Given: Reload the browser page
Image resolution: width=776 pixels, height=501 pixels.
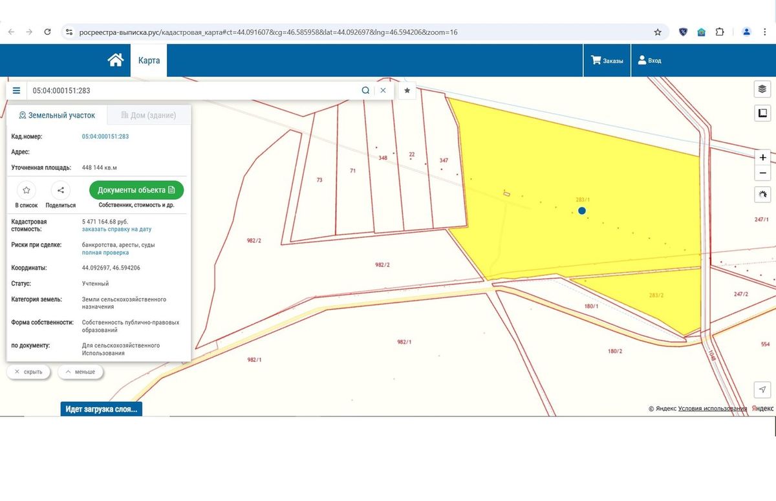Looking at the screenshot, I should 47,32.
